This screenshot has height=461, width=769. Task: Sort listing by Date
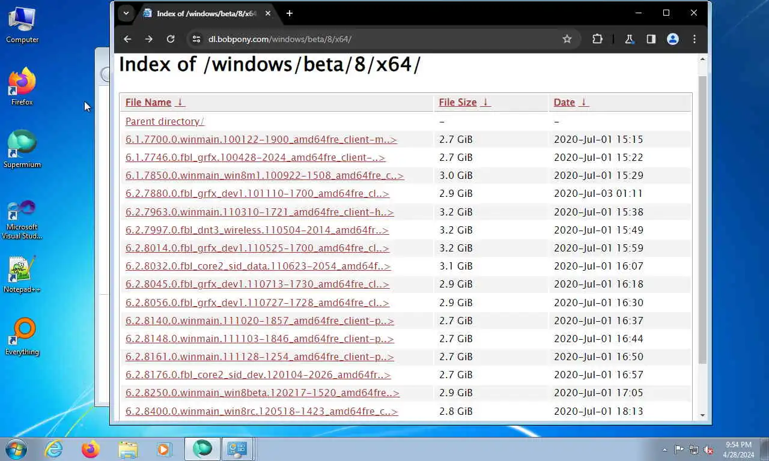pos(564,102)
